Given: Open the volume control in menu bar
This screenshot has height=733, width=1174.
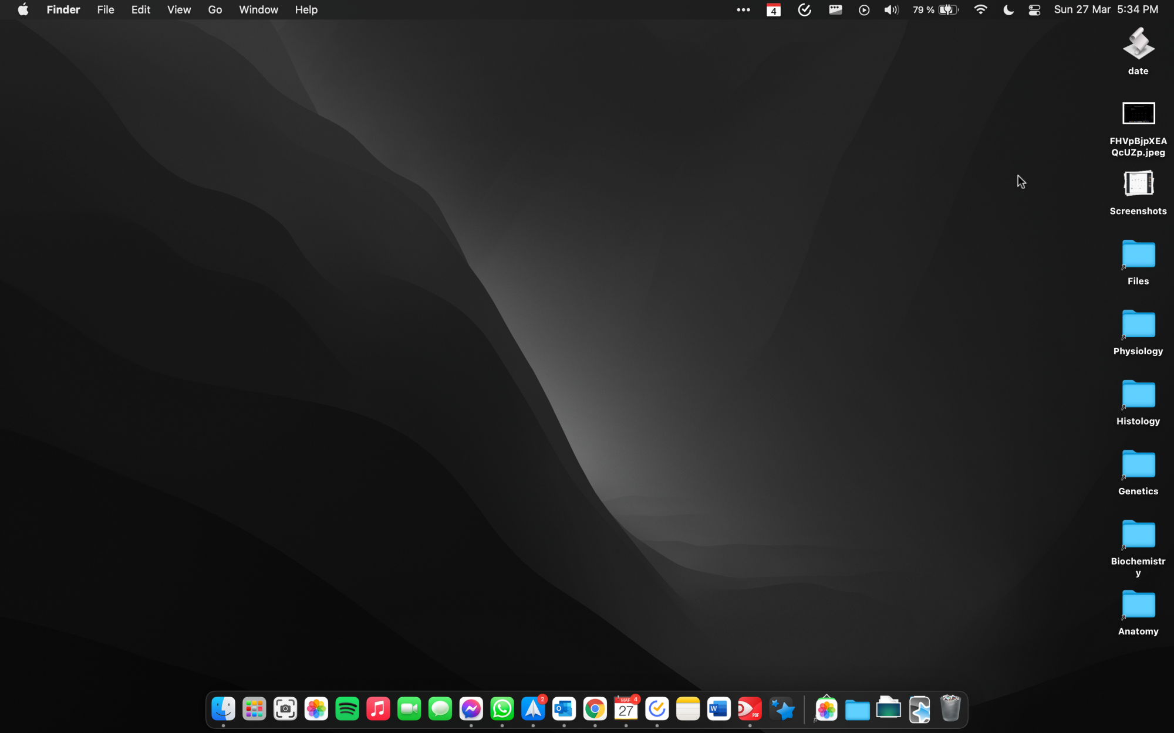Looking at the screenshot, I should [891, 10].
